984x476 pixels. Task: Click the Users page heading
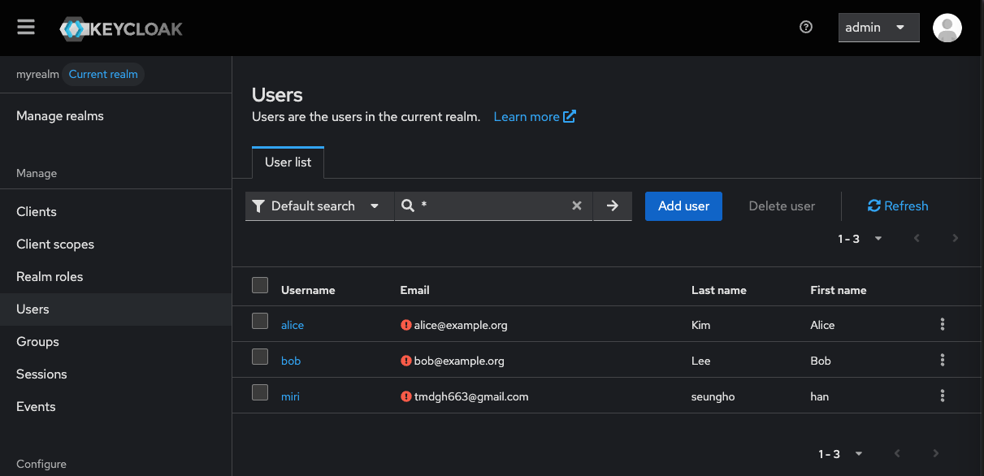click(x=277, y=95)
